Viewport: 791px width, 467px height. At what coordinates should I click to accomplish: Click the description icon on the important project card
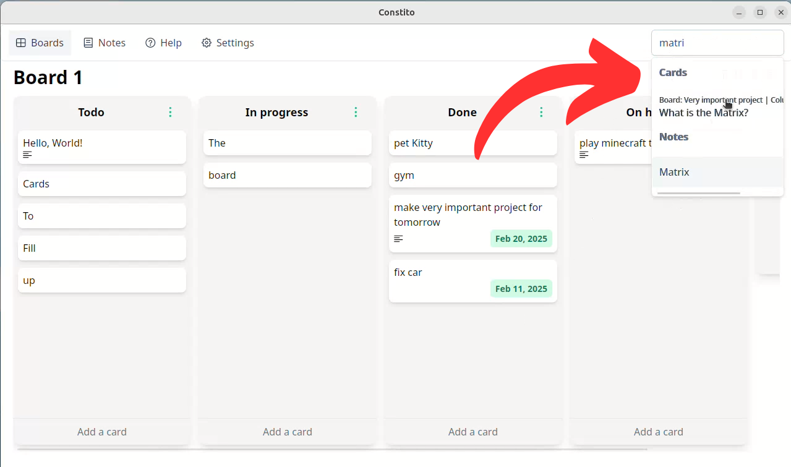coord(398,239)
